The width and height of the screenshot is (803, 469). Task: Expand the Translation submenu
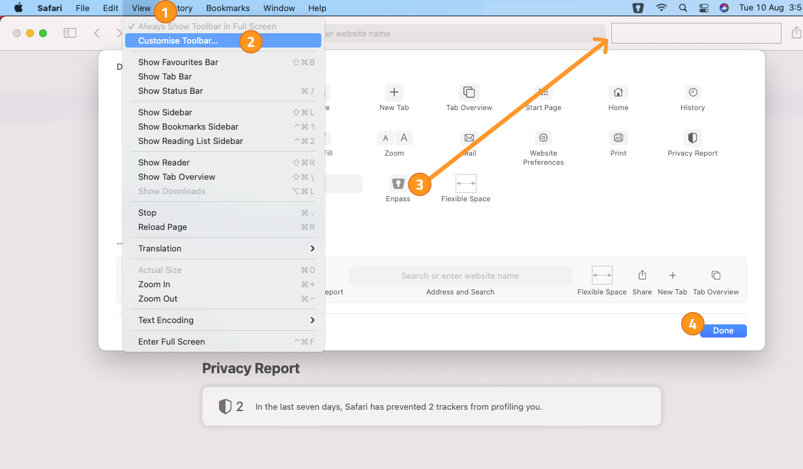[224, 248]
